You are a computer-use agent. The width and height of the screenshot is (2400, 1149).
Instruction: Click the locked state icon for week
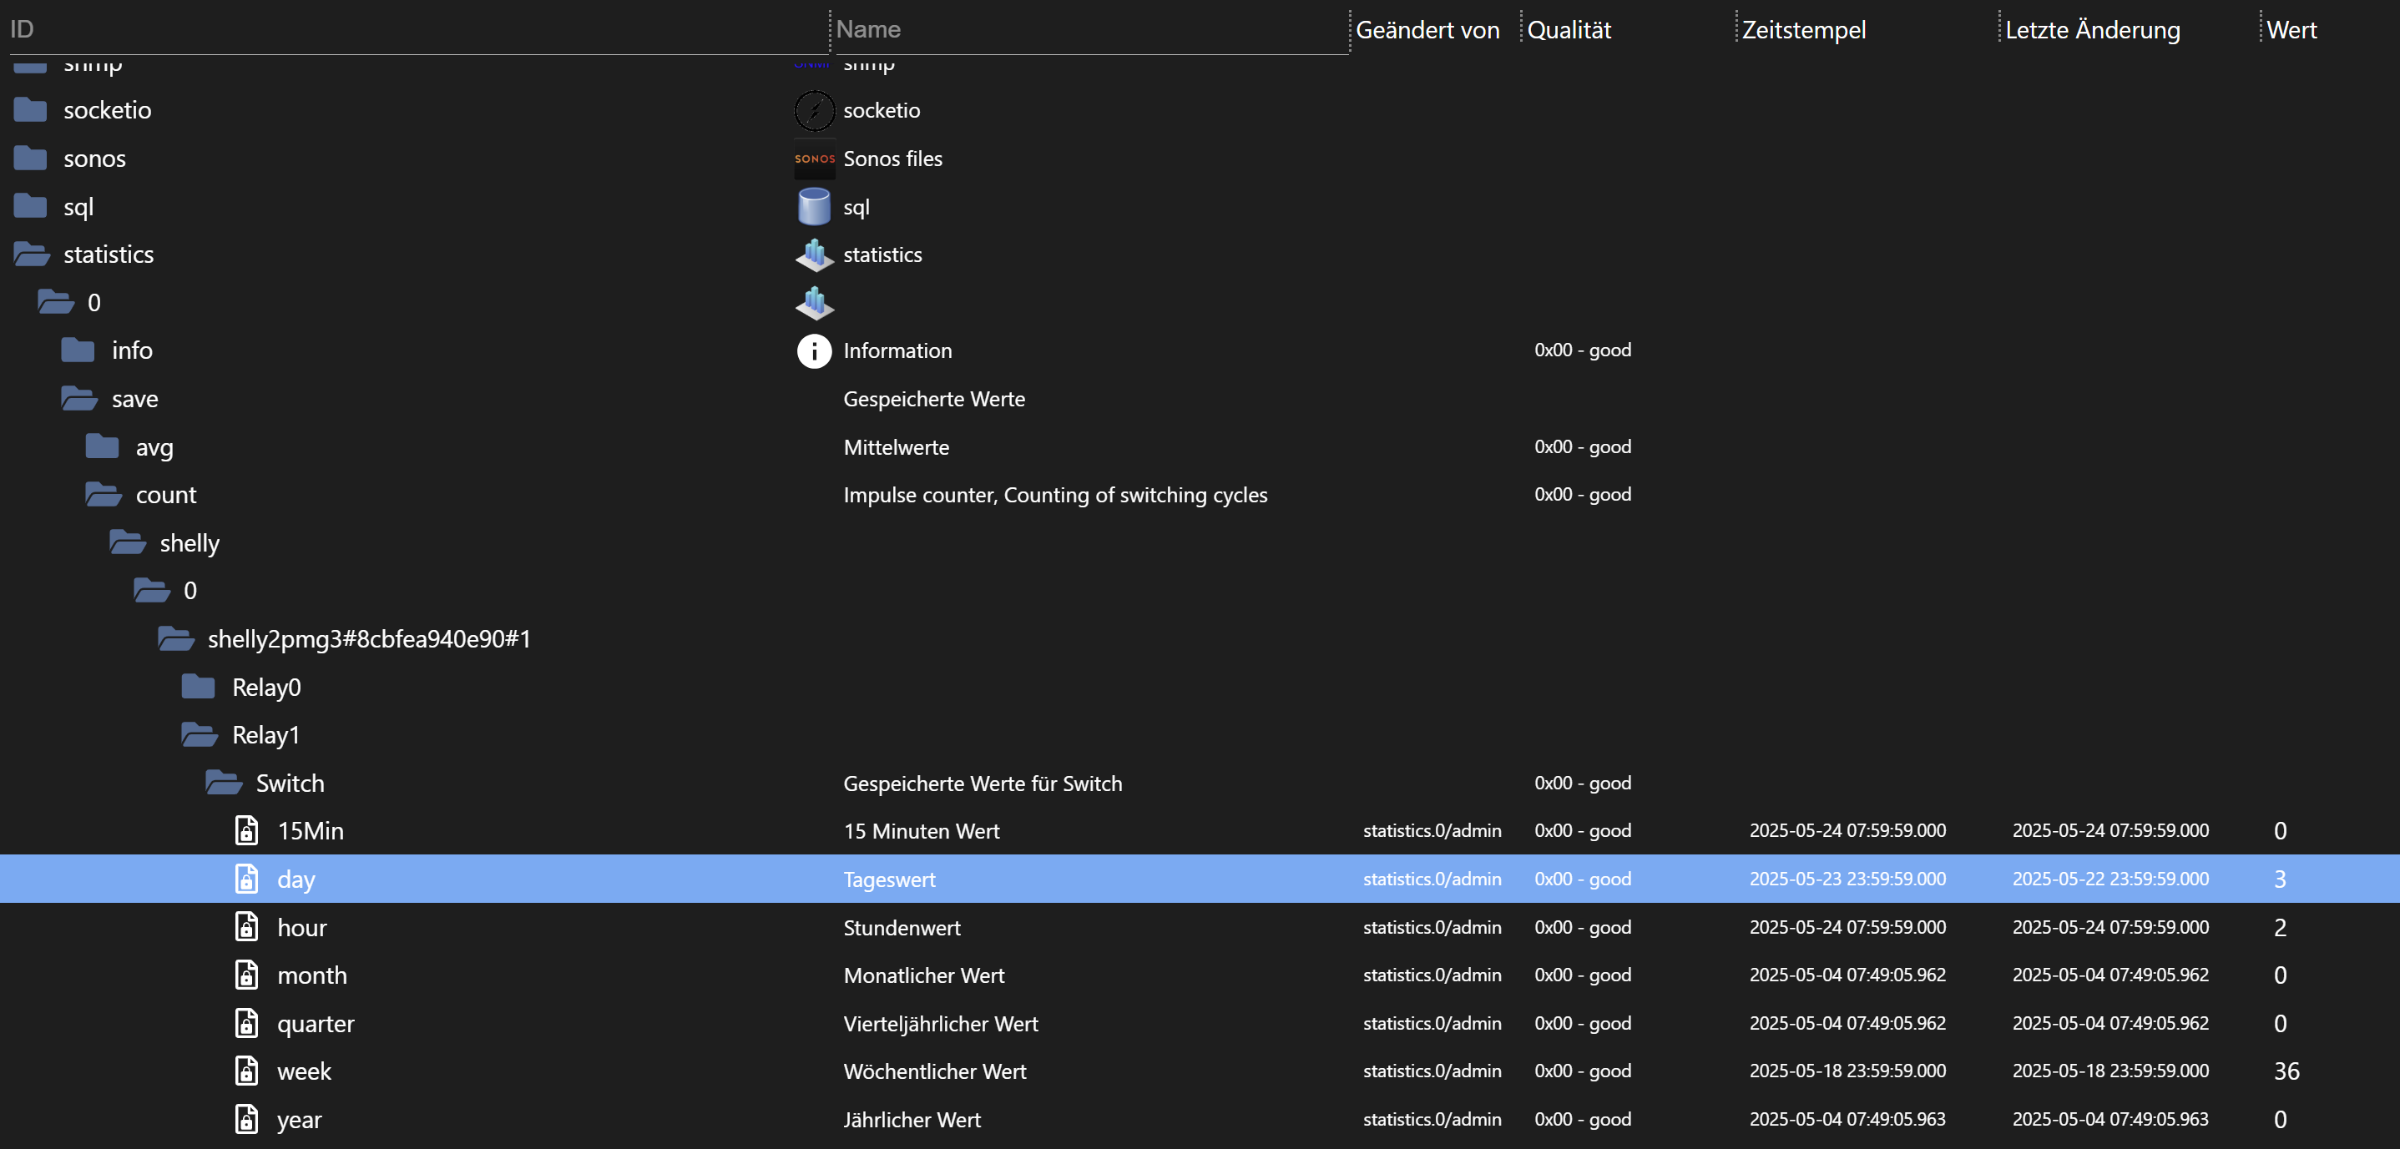coord(246,1071)
